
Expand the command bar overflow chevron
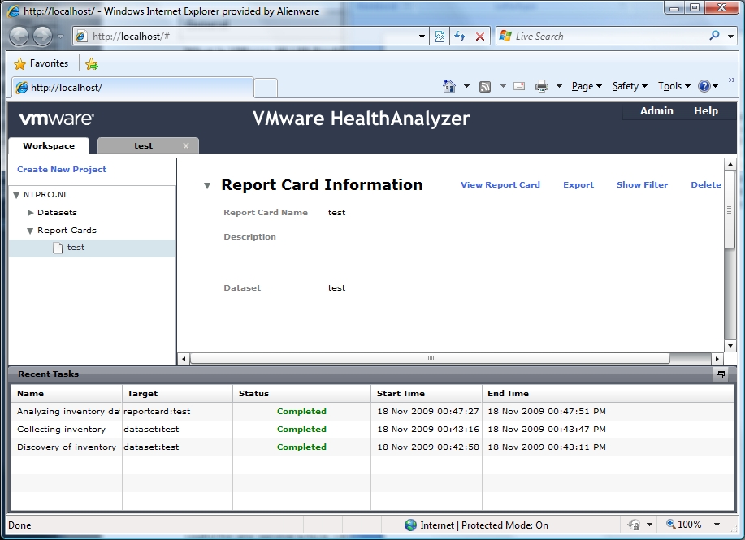(x=732, y=80)
